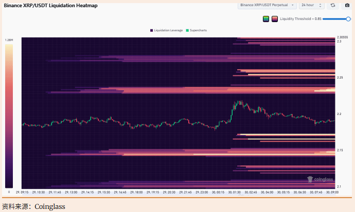The height and width of the screenshot is (212, 355).
Task: Click the 2.30555 top price label
Action: [x=342, y=37]
